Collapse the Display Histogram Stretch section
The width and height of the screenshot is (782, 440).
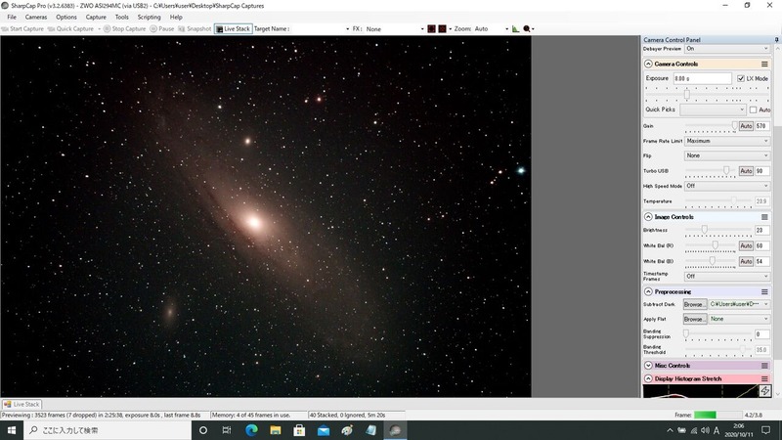(648, 379)
